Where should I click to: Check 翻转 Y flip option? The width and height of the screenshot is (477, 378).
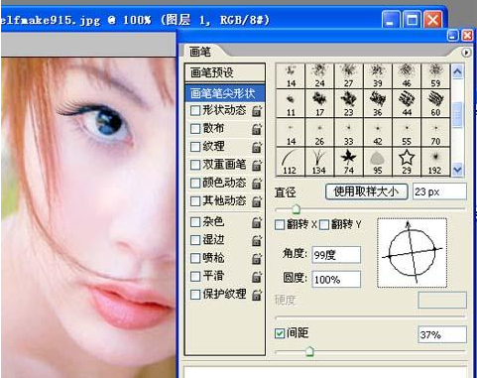click(x=324, y=225)
